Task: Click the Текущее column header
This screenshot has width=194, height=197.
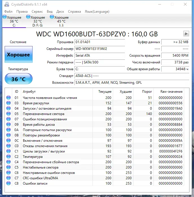Action: (x=103, y=92)
